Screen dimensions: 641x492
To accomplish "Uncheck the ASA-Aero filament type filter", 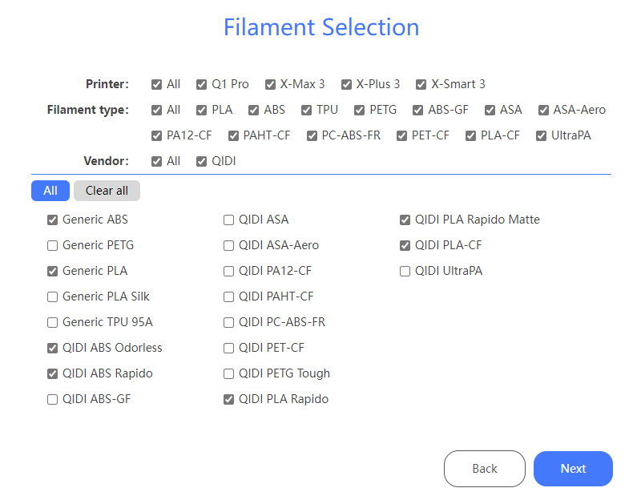I will [x=544, y=110].
